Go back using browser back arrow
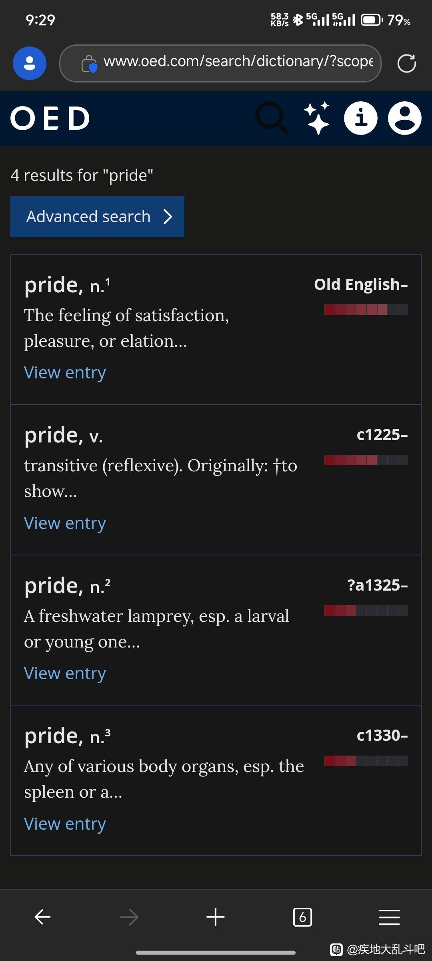 [x=42, y=917]
